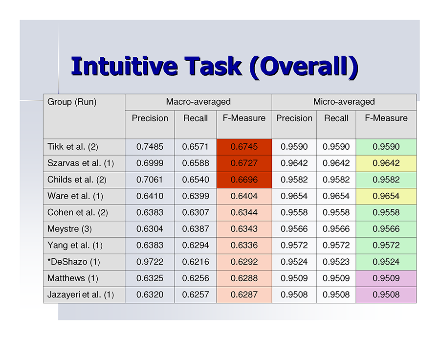
Task: Click the green F-Measure cell 0.9558
Action: coord(386,212)
